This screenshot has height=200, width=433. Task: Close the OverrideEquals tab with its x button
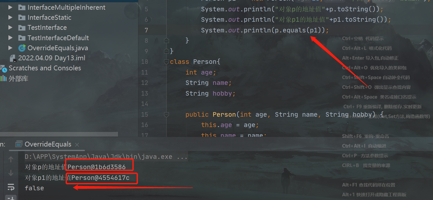[x=76, y=145]
